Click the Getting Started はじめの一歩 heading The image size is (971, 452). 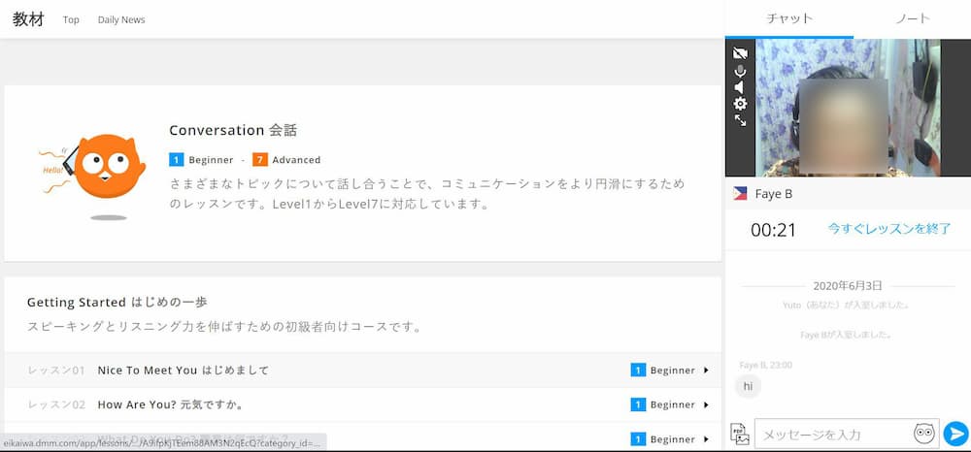(117, 303)
